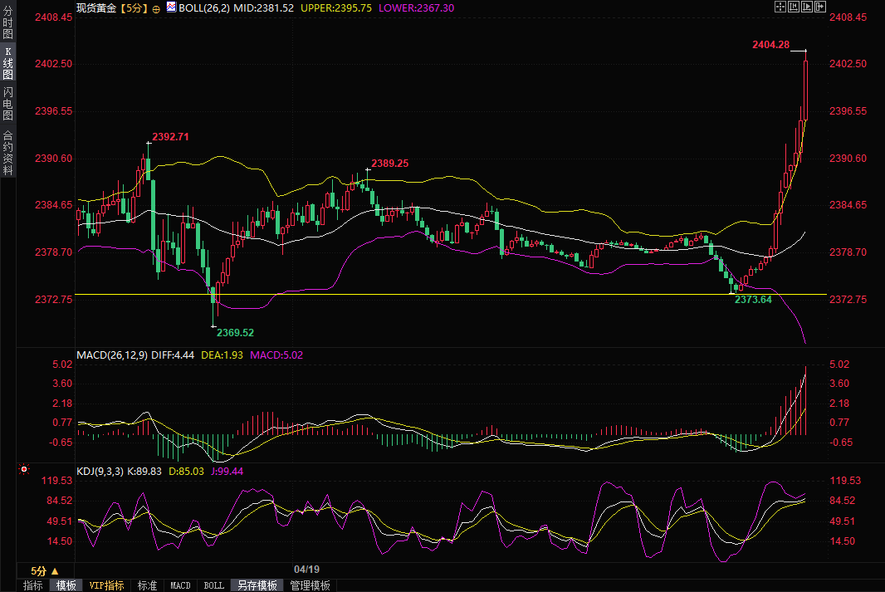Click the expand-right chart arrow icon
This screenshot has height=592, width=885.
pos(820,7)
